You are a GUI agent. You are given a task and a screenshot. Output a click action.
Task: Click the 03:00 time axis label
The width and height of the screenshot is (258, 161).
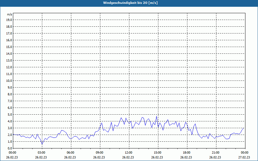point(42,153)
